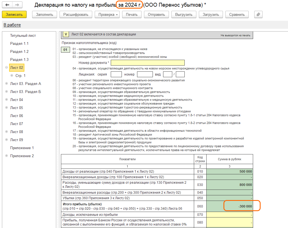288x228 pixels.
Task: Expand the Стр. 1 tree node
Action: point(12,76)
